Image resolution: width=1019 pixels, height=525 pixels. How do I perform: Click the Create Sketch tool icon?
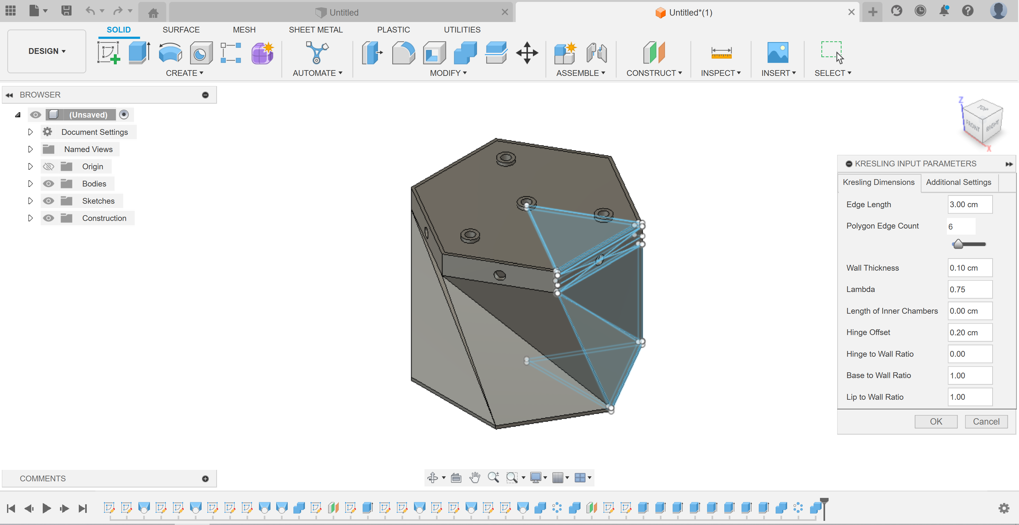tap(108, 53)
